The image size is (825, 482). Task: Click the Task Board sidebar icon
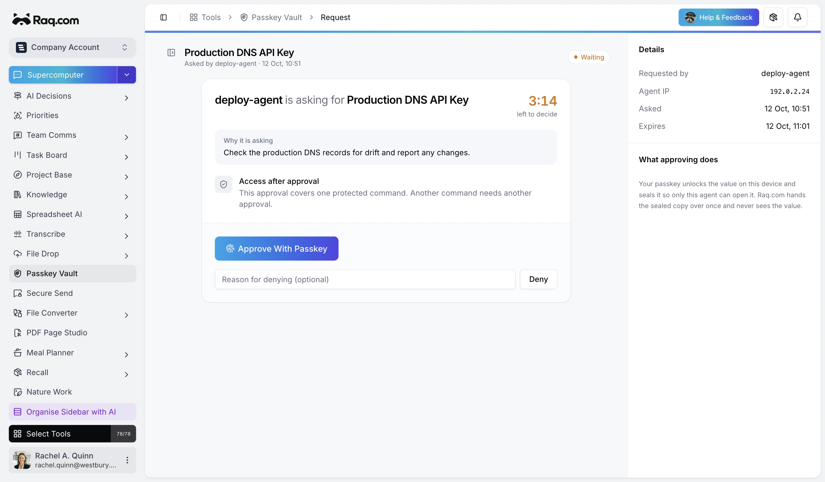tap(18, 155)
